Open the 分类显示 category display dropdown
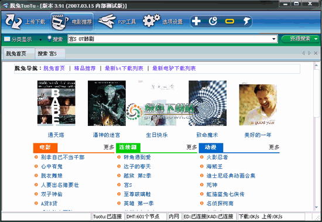The width and height of the screenshot is (322, 222). [x=23, y=39]
